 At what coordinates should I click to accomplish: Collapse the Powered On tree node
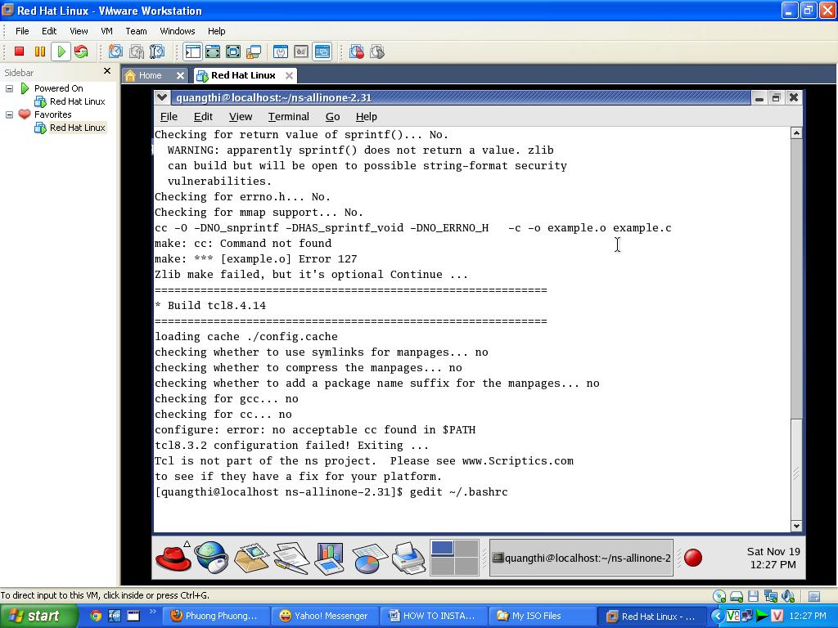click(10, 88)
